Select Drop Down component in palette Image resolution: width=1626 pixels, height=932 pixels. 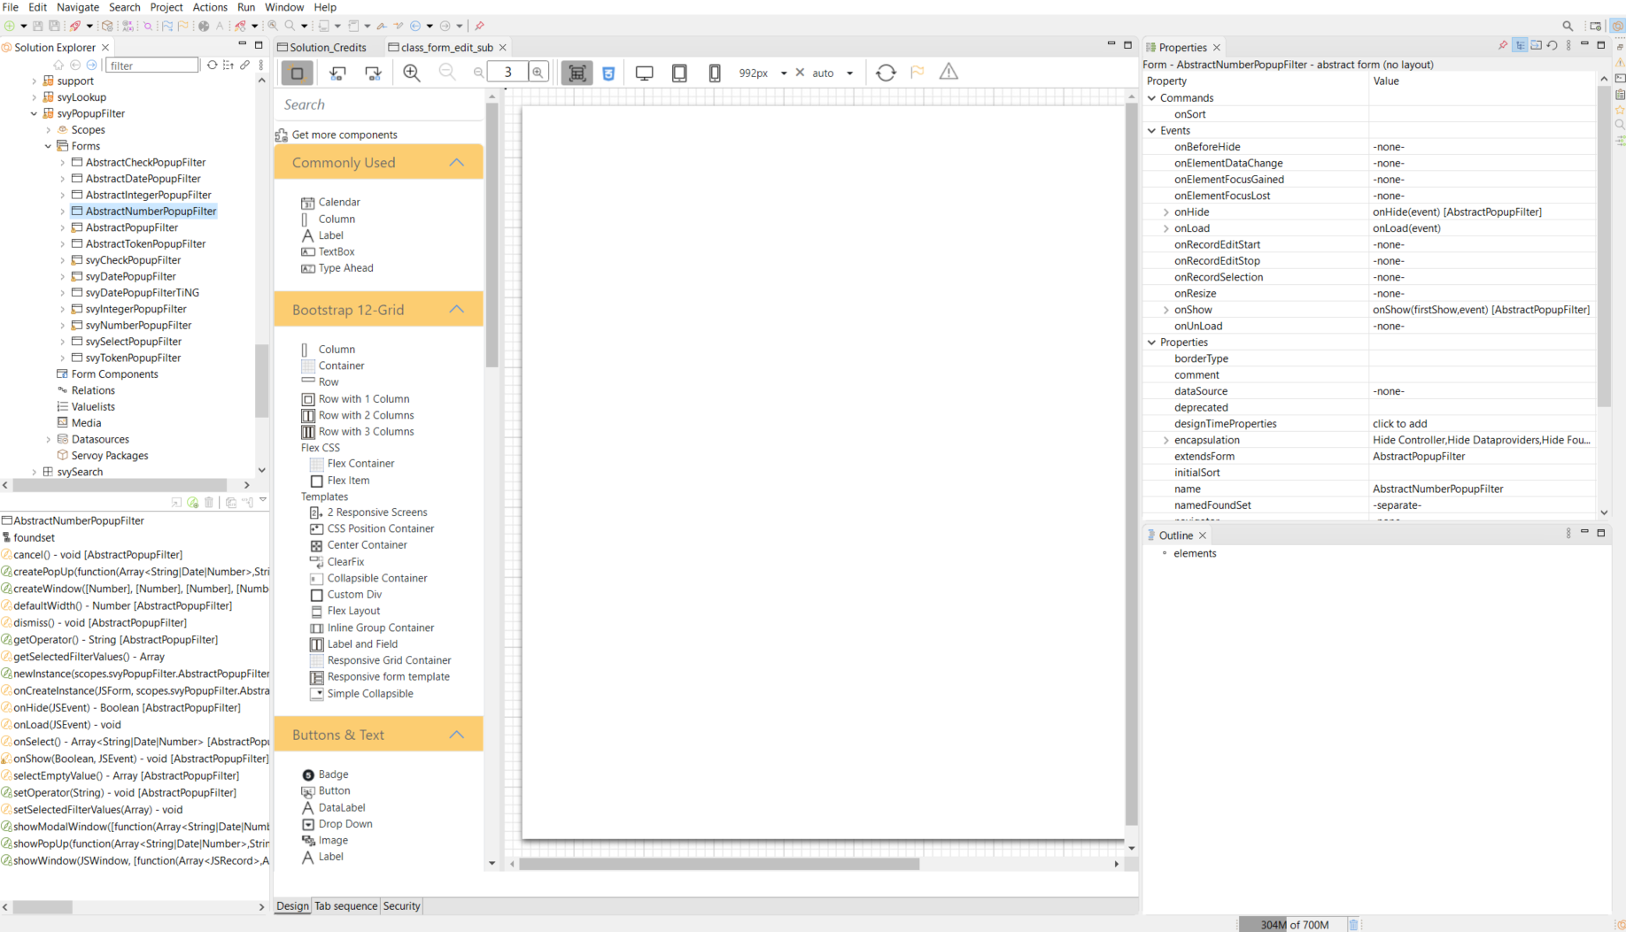tap(337, 824)
